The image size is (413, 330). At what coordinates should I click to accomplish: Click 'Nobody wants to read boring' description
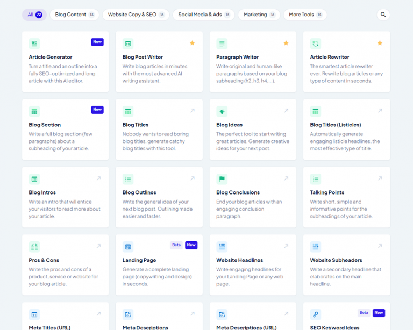(x=155, y=134)
